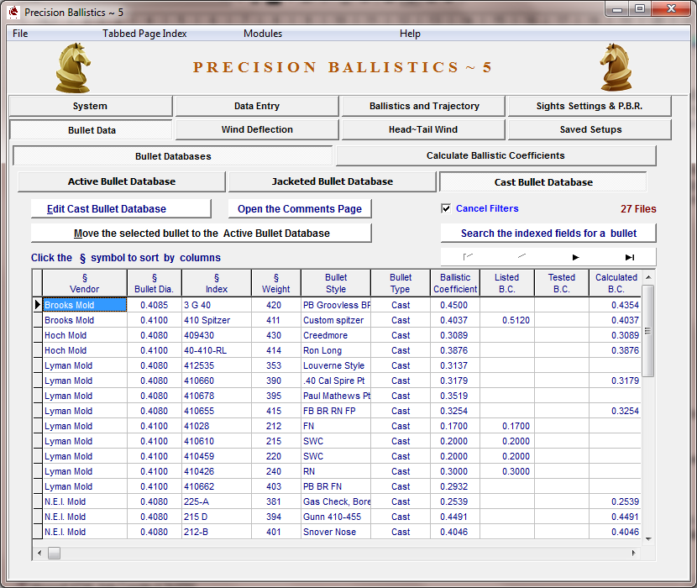The image size is (697, 588).
Task: Click the '40-410-RL' index cell
Action: coord(217,350)
